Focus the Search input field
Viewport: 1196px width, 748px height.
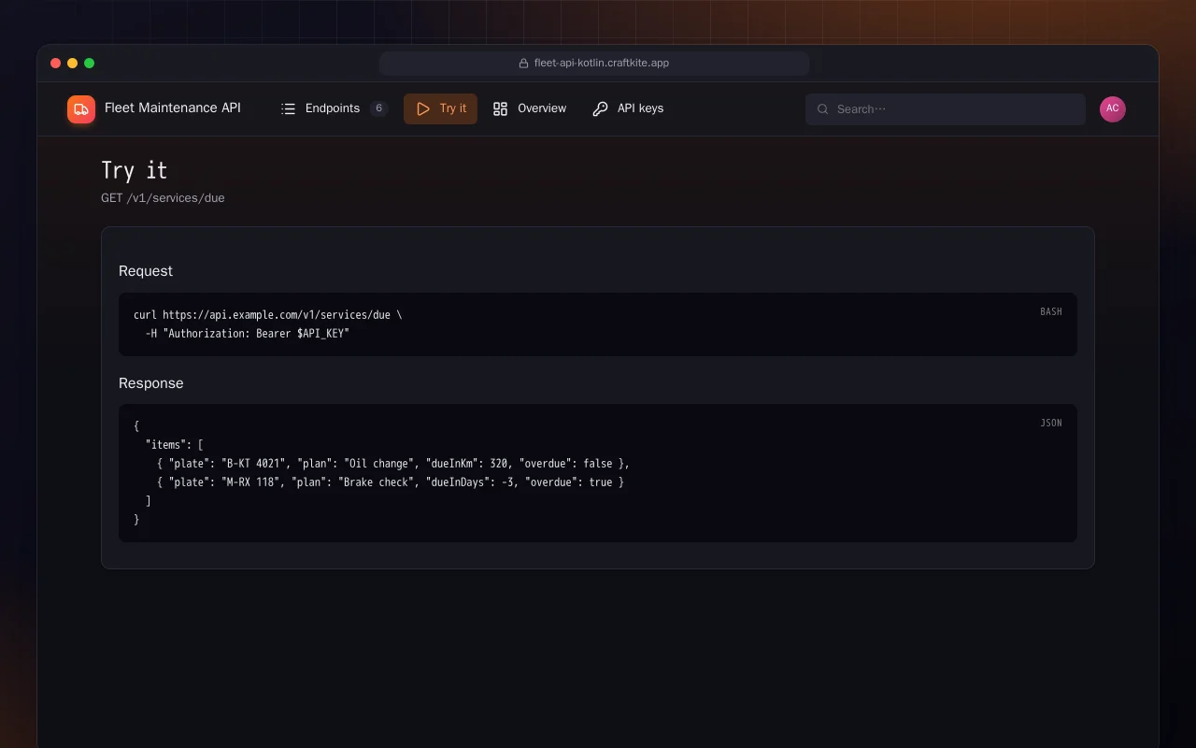[946, 109]
